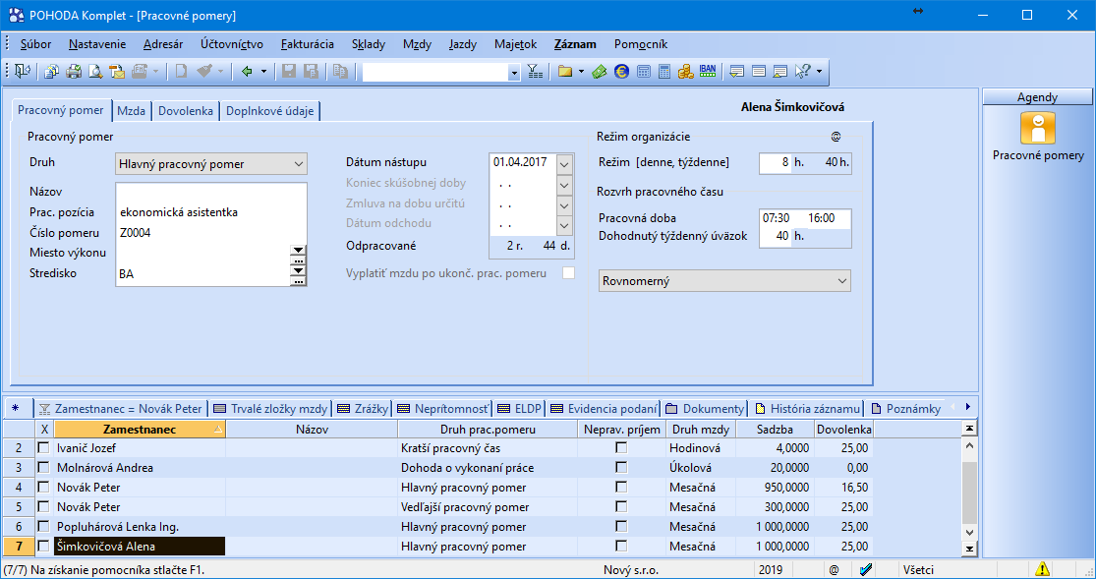Sort by the Zamestnanec column header
The image size is (1096, 579).
point(140,429)
